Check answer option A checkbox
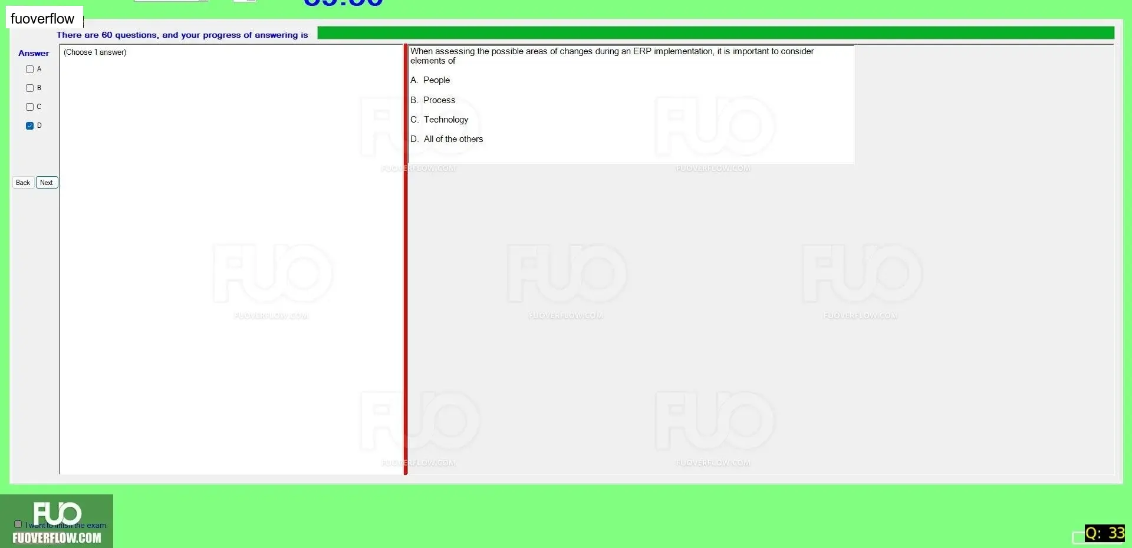This screenshot has width=1132, height=548. 29,69
